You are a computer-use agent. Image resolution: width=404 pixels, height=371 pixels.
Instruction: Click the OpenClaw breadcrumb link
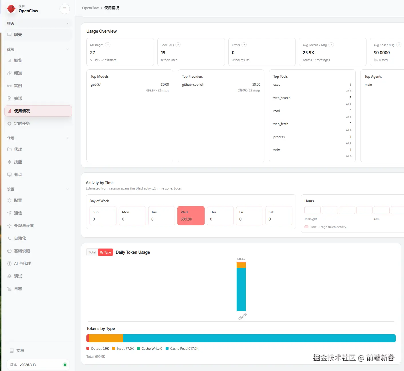[90, 8]
